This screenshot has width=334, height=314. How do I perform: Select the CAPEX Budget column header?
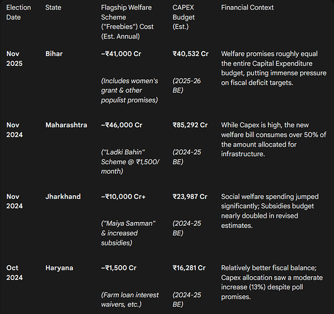183,17
